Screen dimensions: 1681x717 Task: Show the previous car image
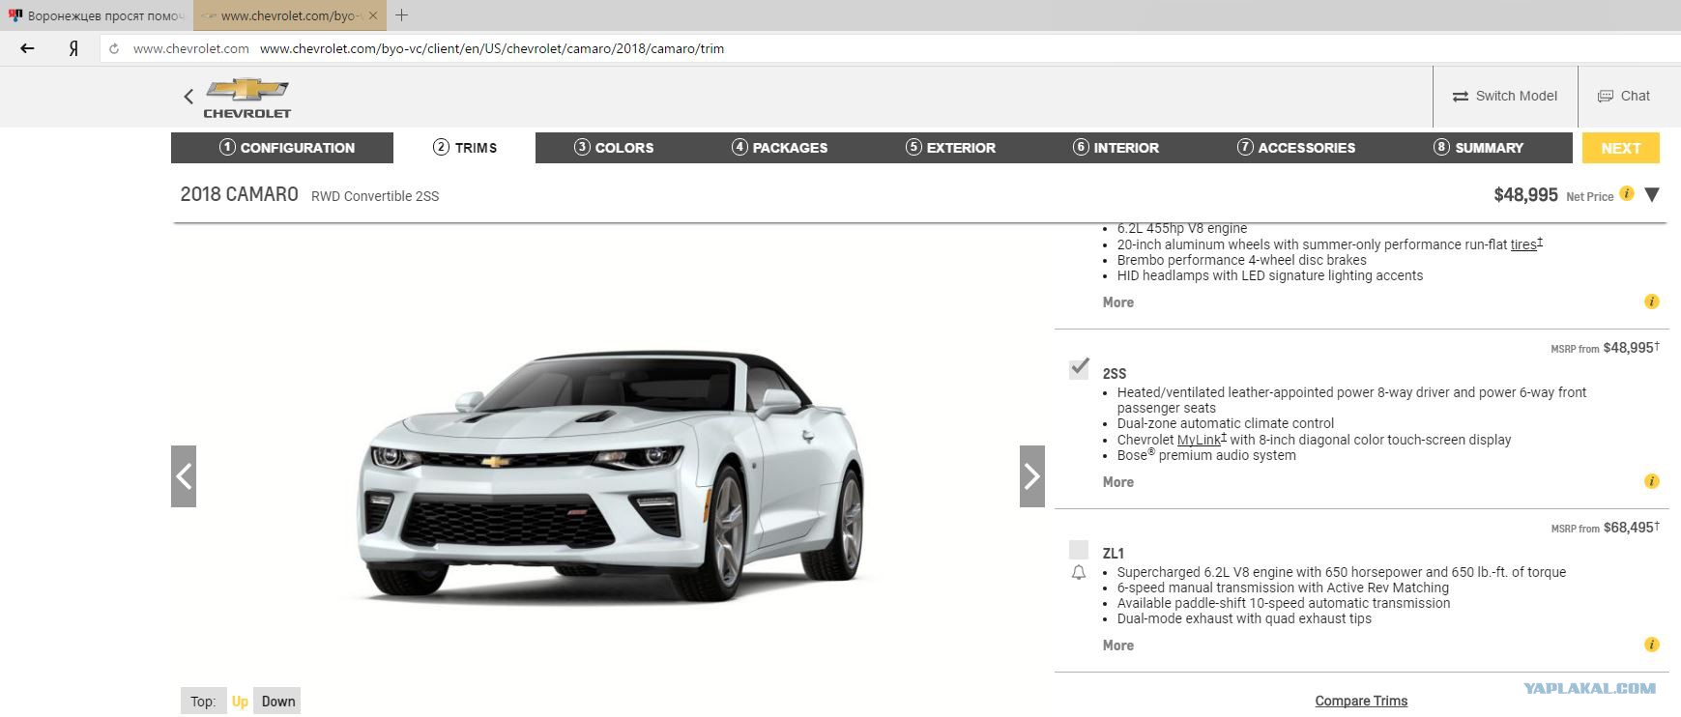pyautogui.click(x=184, y=476)
